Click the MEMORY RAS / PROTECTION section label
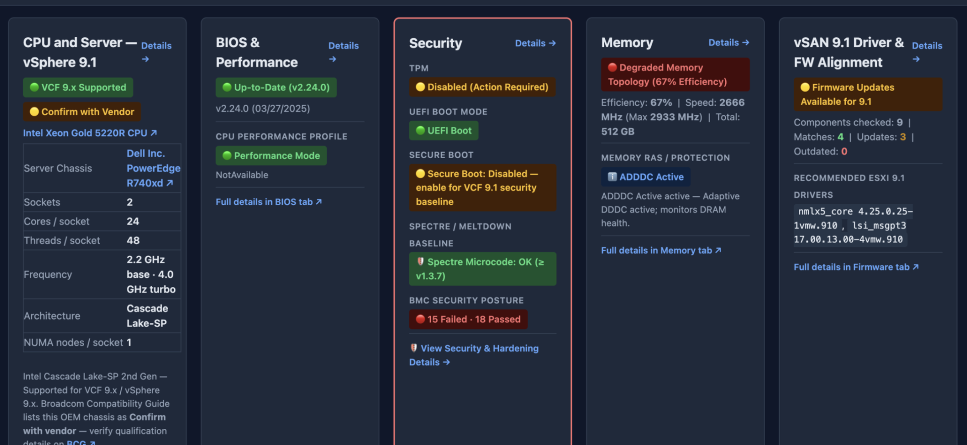Screen dimensions: 967x445 click(x=665, y=158)
